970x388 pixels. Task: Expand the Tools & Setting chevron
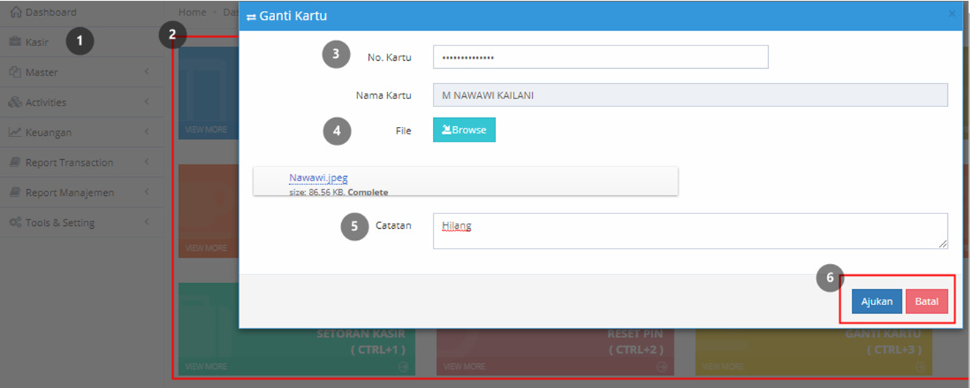pos(147,222)
